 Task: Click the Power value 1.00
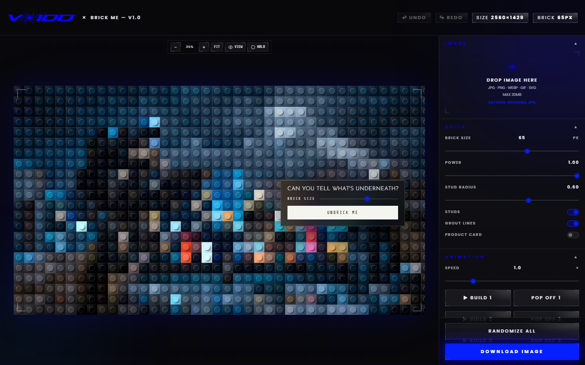[573, 162]
